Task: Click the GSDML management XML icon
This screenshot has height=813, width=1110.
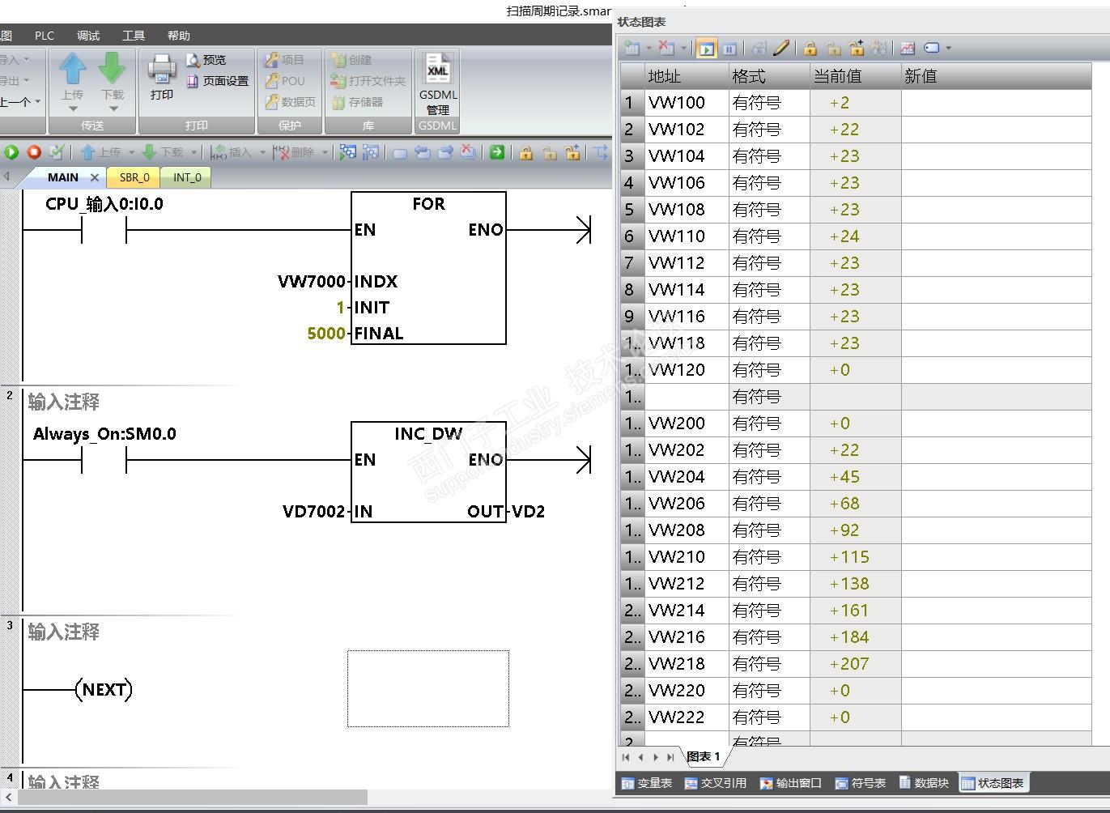Action: (437, 69)
